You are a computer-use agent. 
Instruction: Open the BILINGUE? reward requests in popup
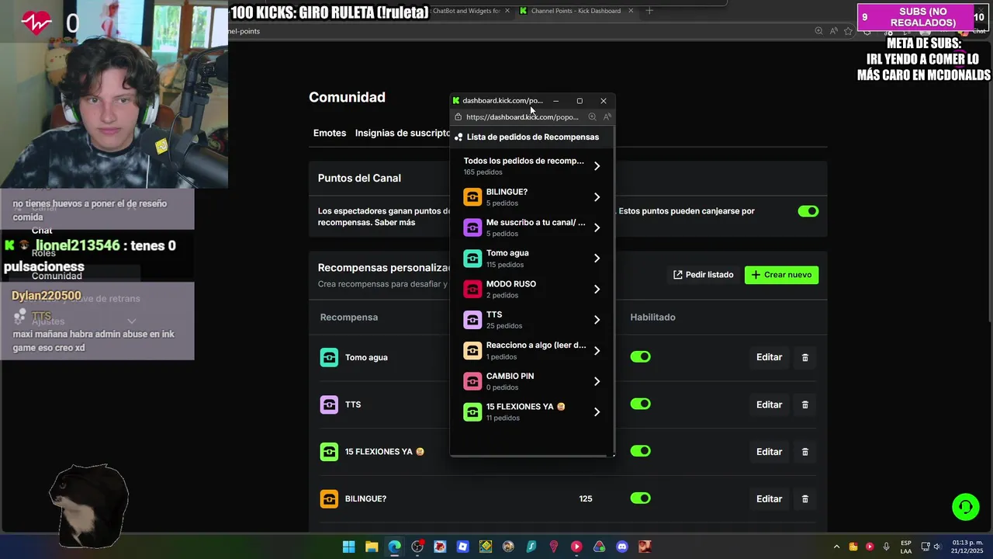[x=531, y=197]
